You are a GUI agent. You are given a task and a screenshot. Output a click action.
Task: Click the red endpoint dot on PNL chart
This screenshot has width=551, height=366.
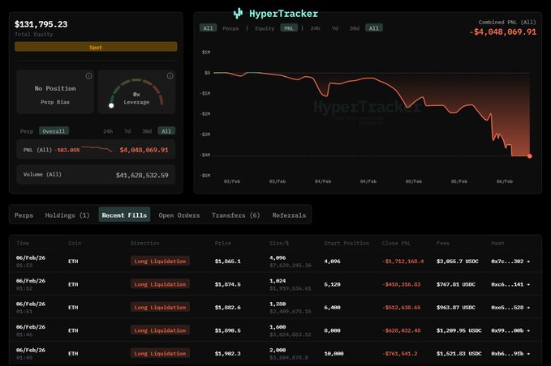[x=530, y=156]
